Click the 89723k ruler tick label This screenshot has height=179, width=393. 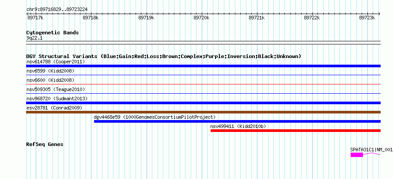coord(367,18)
